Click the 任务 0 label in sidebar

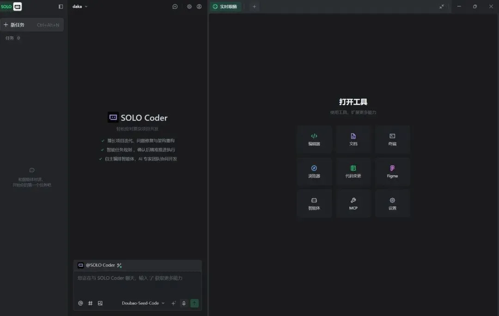point(13,38)
